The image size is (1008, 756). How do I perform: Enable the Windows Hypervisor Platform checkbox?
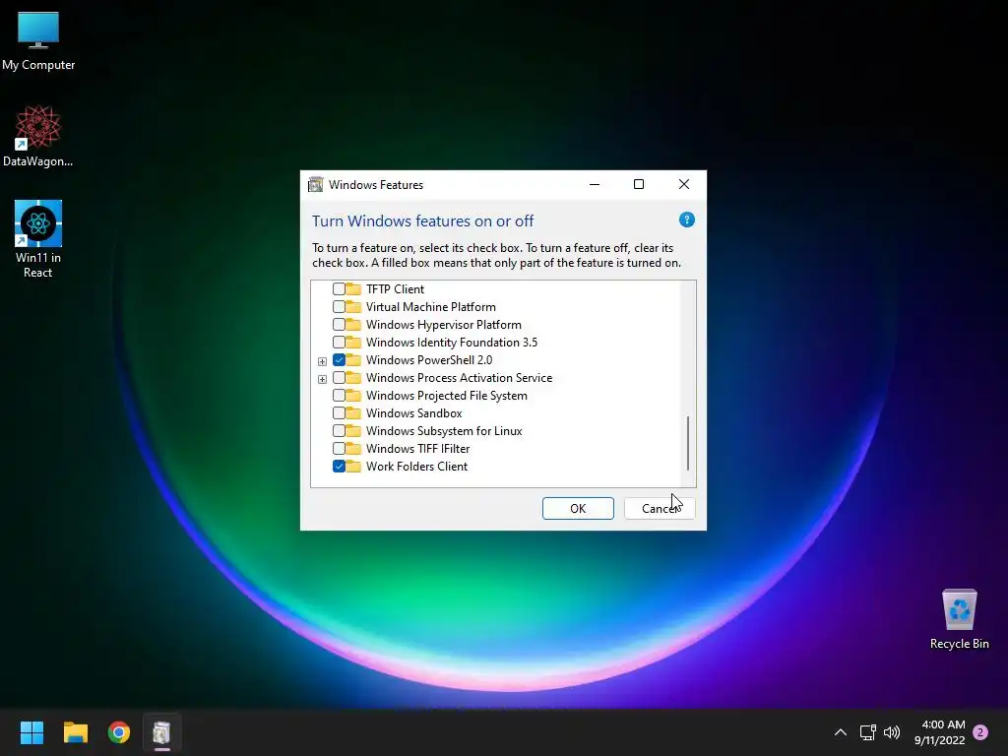point(339,325)
